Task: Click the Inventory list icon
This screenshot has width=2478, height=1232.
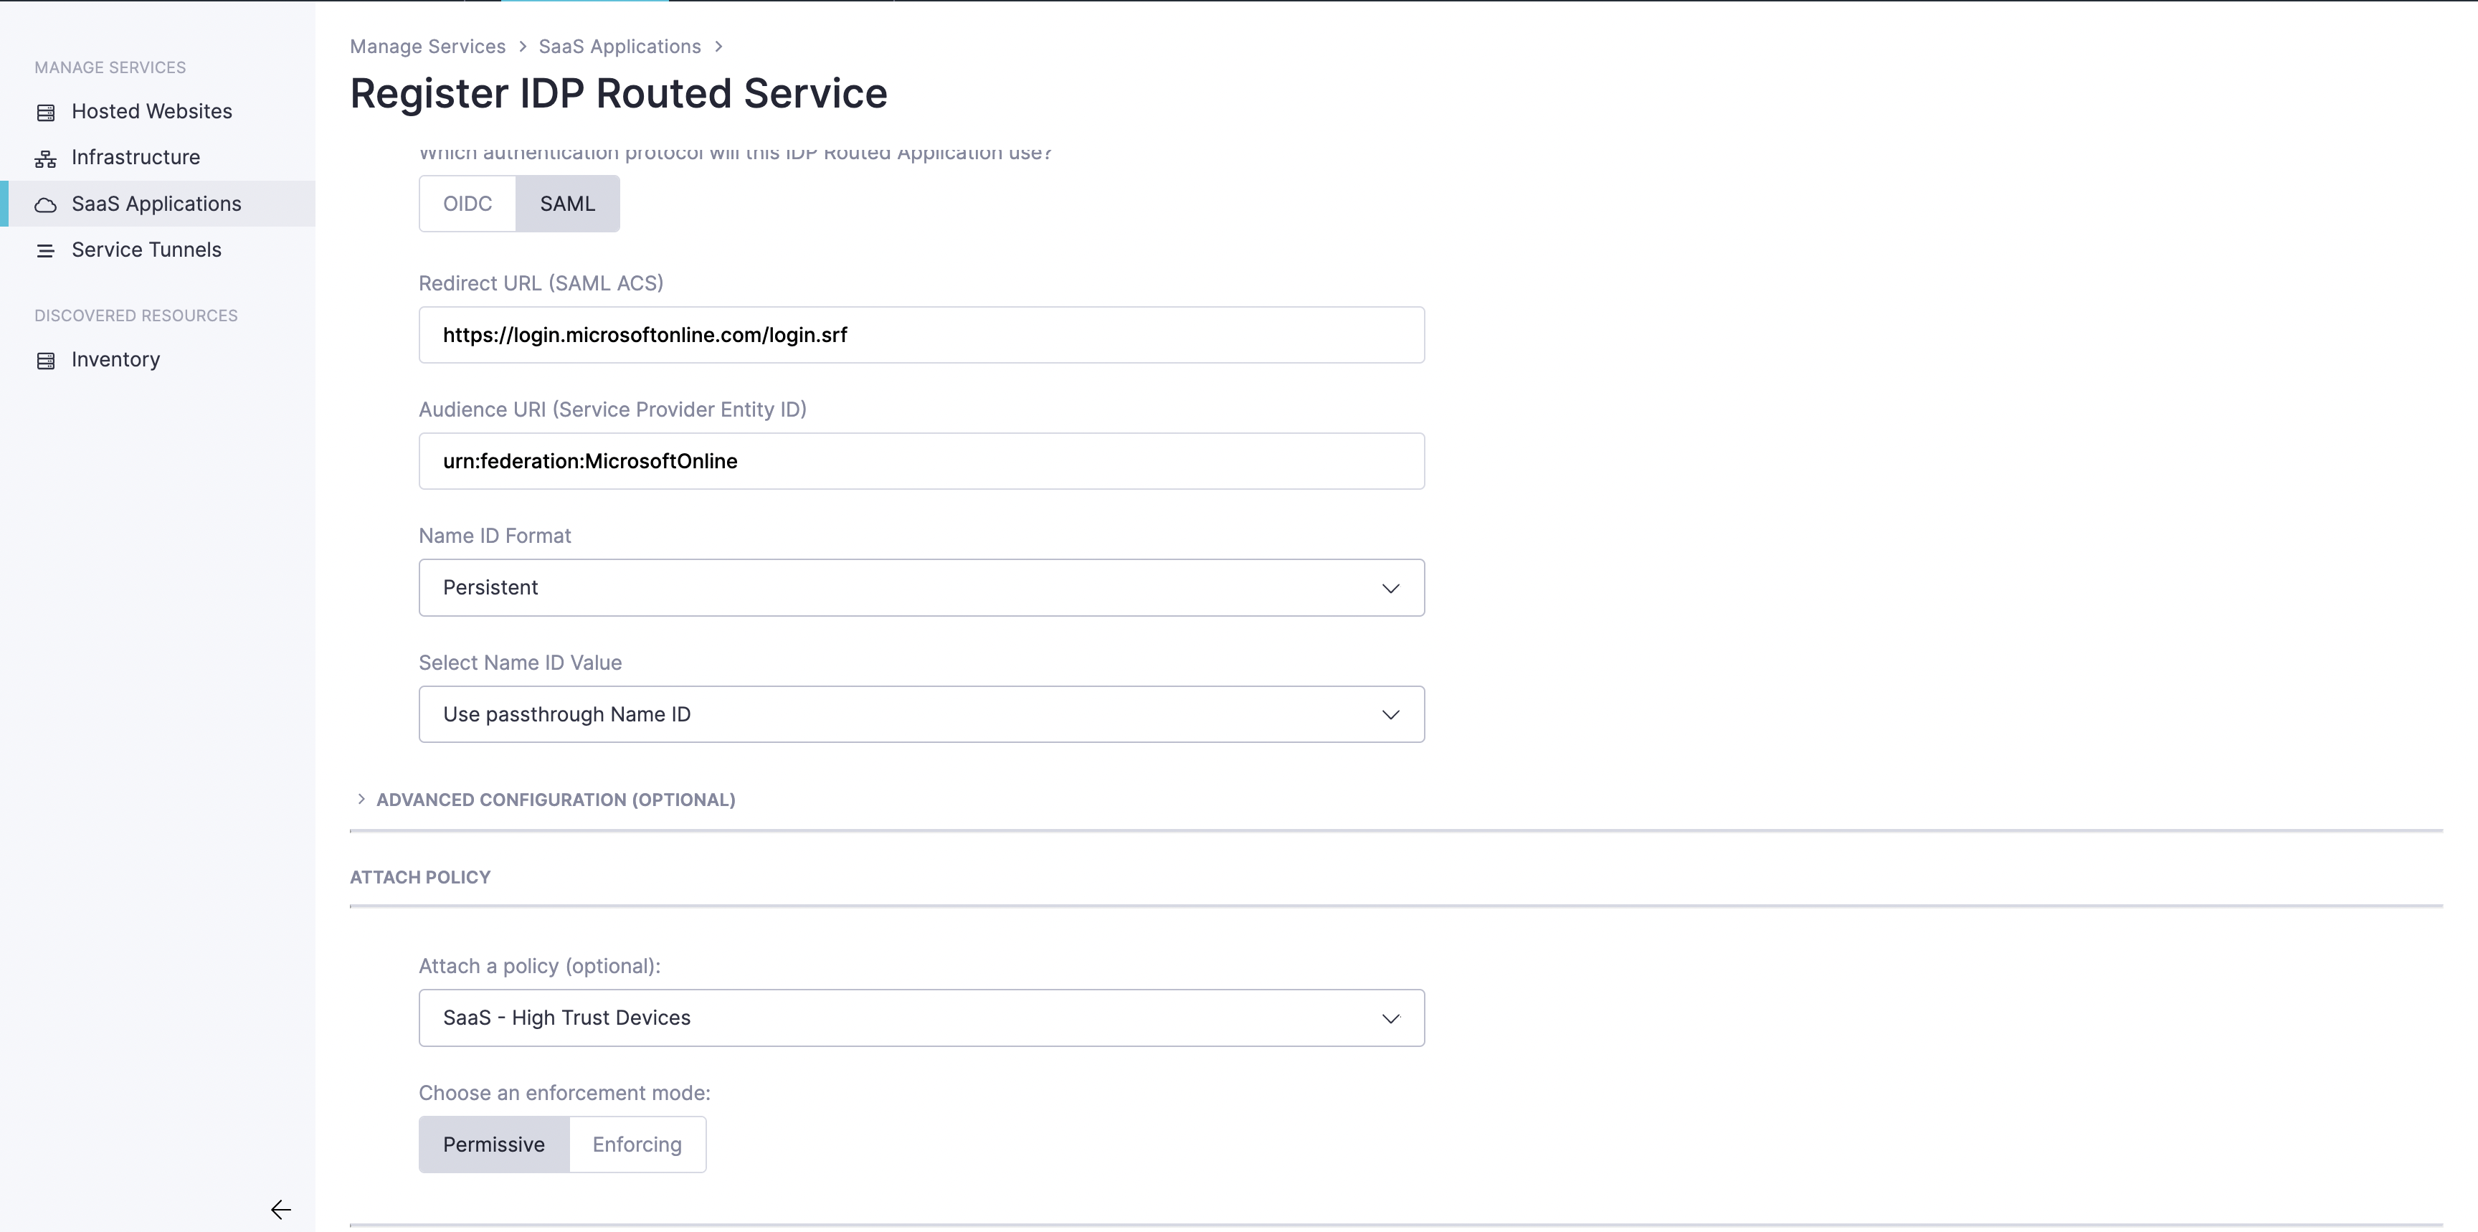Action: click(x=45, y=361)
